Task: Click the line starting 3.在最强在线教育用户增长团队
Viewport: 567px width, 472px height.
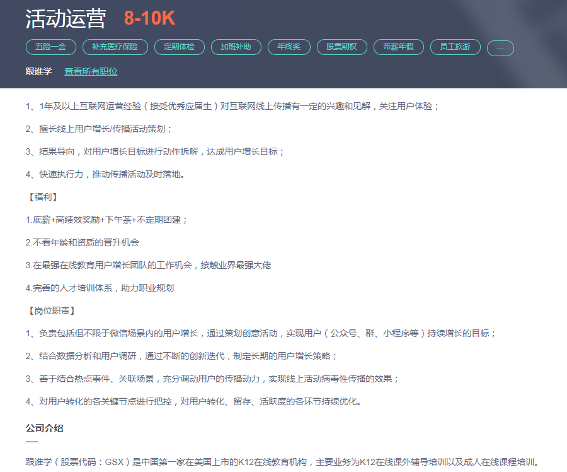Action: [148, 265]
